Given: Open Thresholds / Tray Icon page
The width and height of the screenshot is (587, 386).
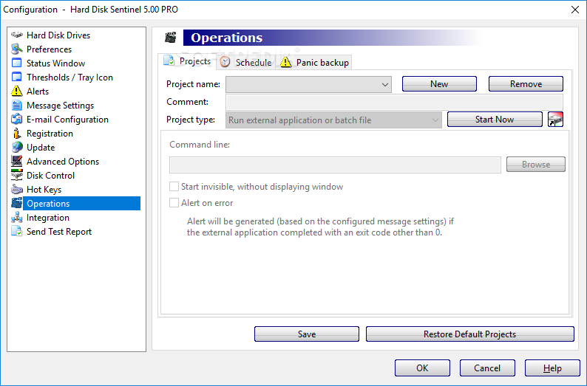Looking at the screenshot, I should pyautogui.click(x=69, y=77).
